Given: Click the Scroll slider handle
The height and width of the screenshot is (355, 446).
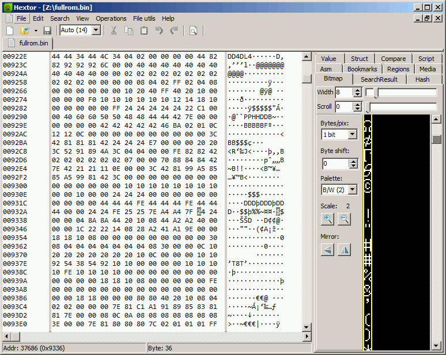Looking at the screenshot, I should click(x=368, y=108).
